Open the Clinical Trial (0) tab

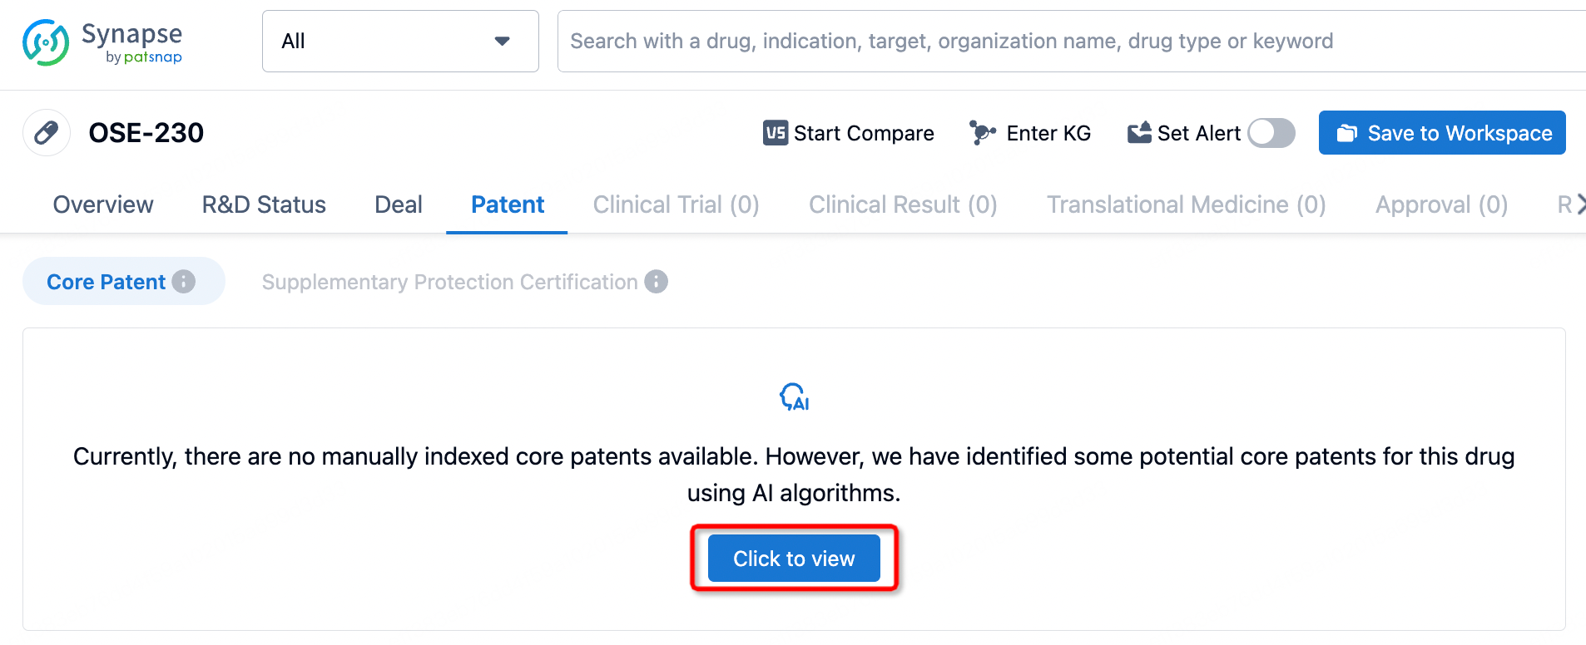coord(676,204)
